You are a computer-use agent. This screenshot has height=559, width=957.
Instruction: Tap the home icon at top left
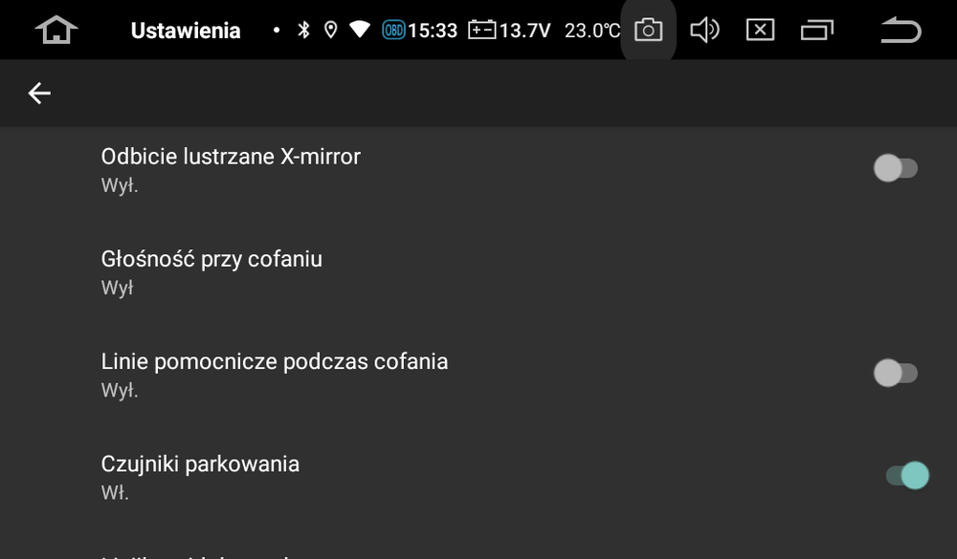click(x=56, y=30)
